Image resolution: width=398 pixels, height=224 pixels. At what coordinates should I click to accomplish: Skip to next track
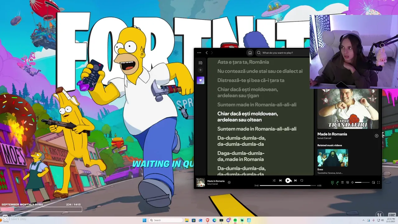click(x=295, y=180)
